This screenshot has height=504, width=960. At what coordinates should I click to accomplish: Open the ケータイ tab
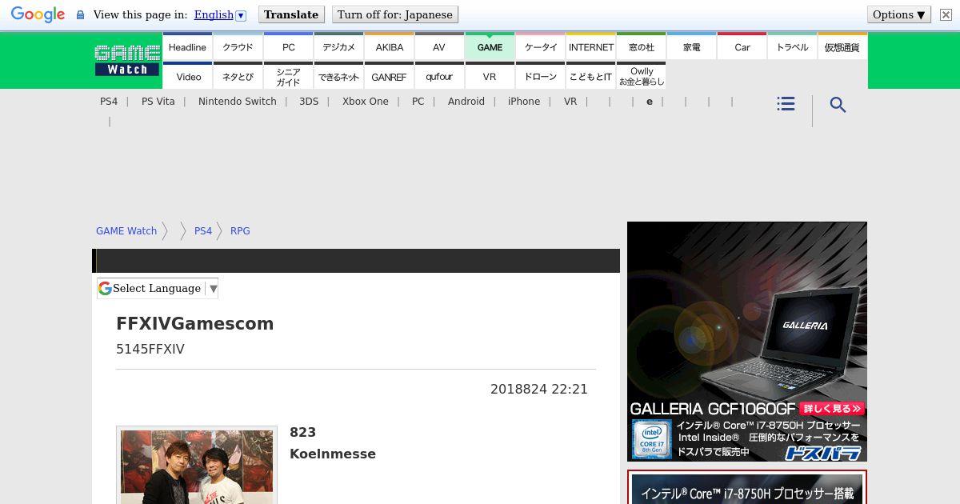tap(540, 47)
